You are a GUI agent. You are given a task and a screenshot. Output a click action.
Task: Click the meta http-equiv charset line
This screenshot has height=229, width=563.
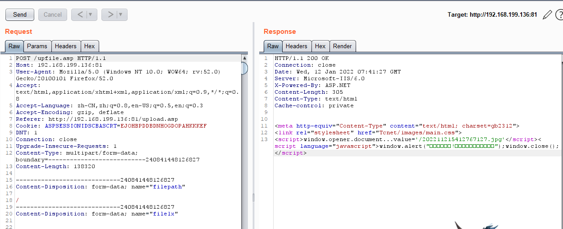[x=397, y=126]
